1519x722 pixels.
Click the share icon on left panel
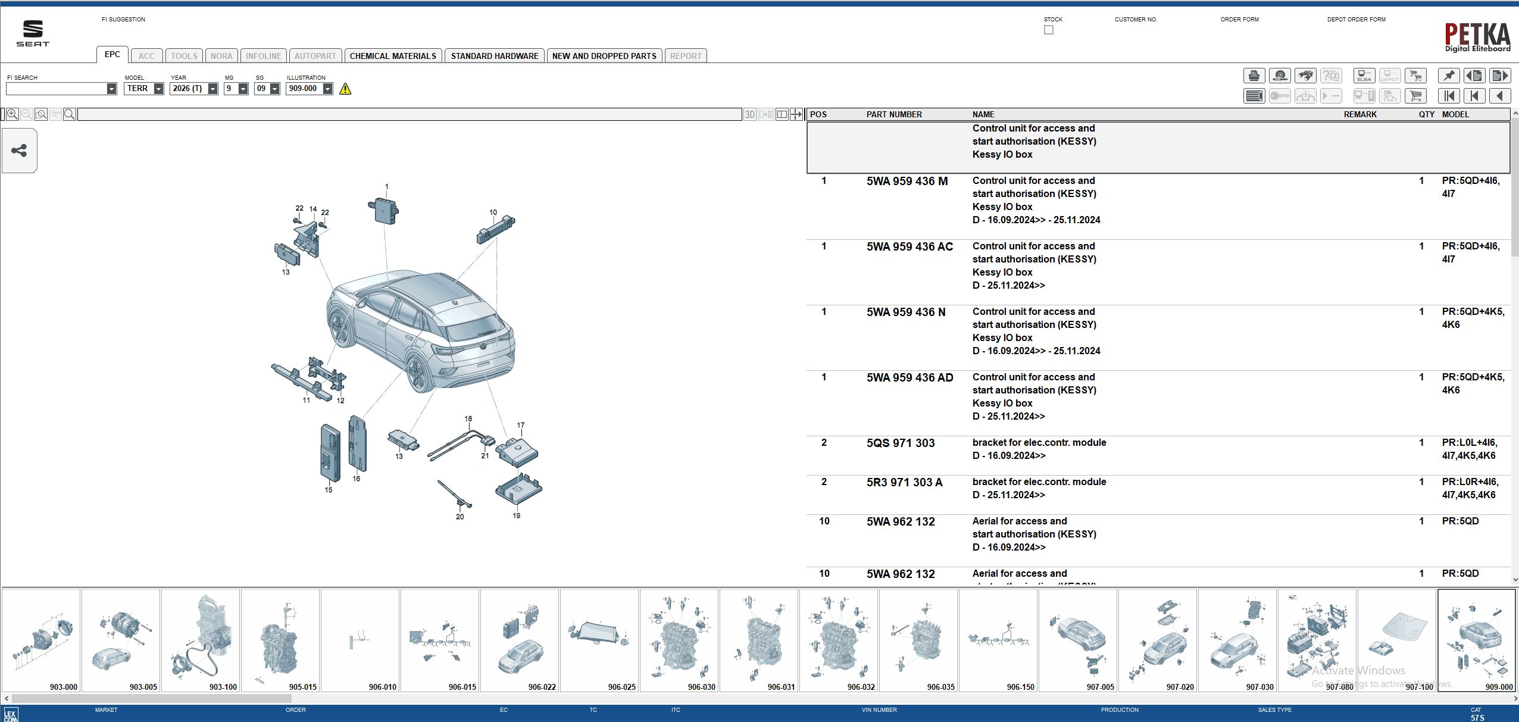click(19, 151)
